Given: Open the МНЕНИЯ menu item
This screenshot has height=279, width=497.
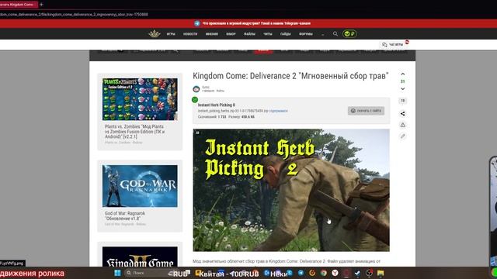Looking at the screenshot, I should (x=212, y=34).
